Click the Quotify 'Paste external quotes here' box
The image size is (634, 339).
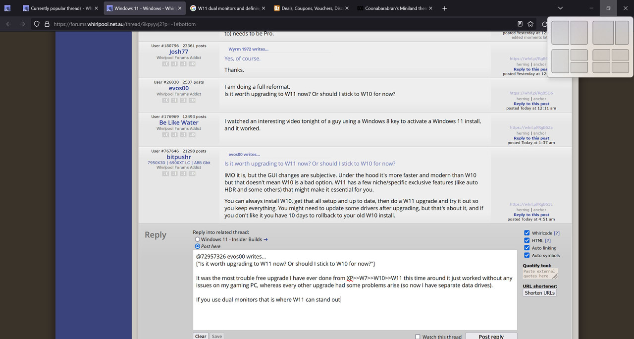pyautogui.click(x=540, y=274)
